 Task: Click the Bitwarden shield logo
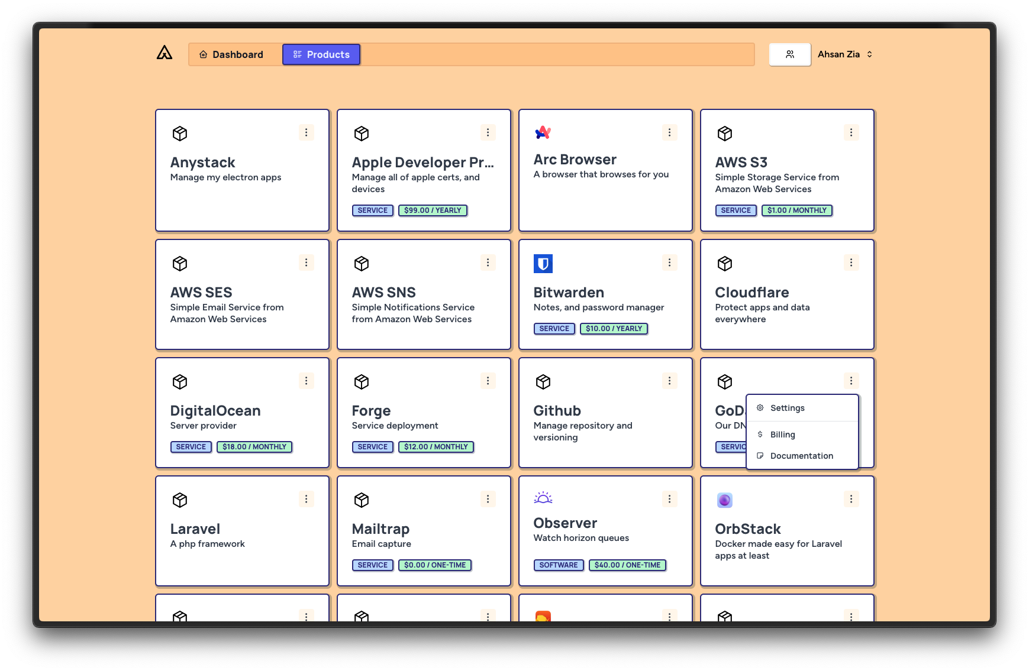(x=543, y=264)
